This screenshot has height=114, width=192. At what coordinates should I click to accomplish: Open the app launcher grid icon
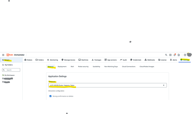click(x=3, y=55)
